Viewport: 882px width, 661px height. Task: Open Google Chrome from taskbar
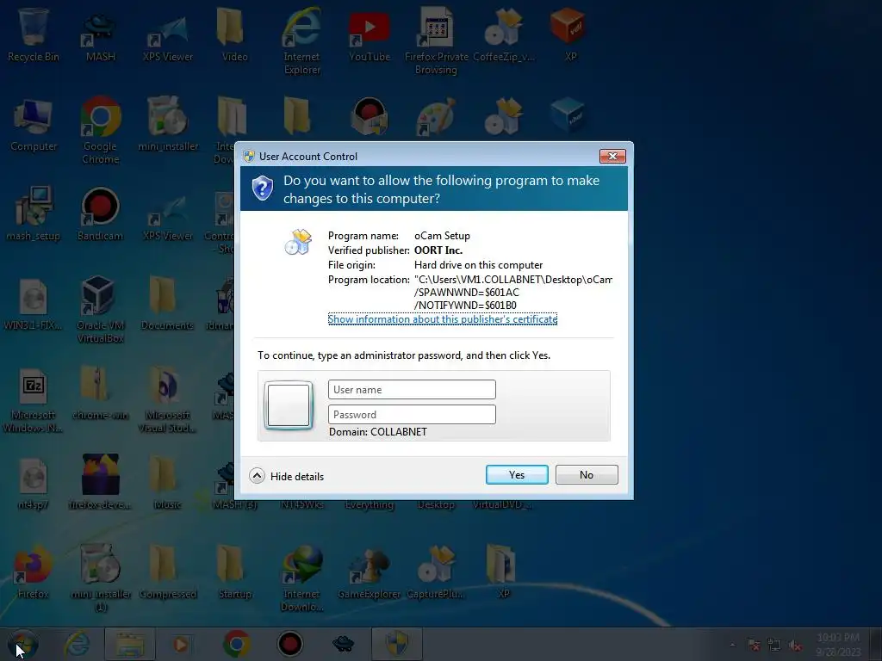pos(236,644)
